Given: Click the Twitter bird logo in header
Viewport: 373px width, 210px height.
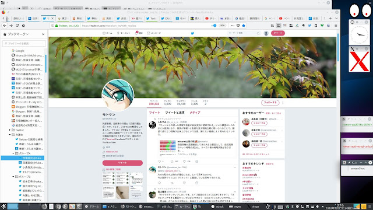Looking at the screenshot, I should (192, 33).
